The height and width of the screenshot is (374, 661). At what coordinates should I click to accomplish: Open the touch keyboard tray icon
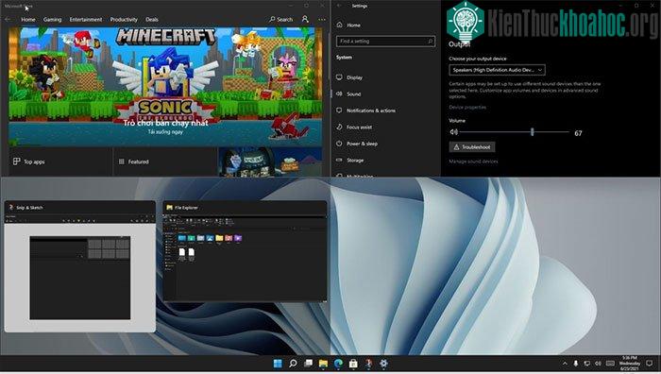[610, 364]
